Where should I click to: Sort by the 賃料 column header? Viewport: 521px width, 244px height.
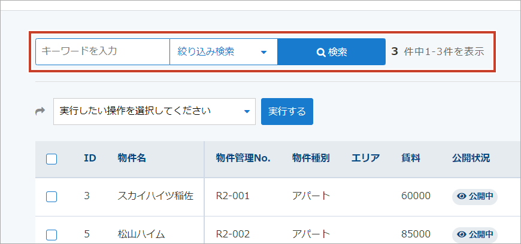pos(411,158)
